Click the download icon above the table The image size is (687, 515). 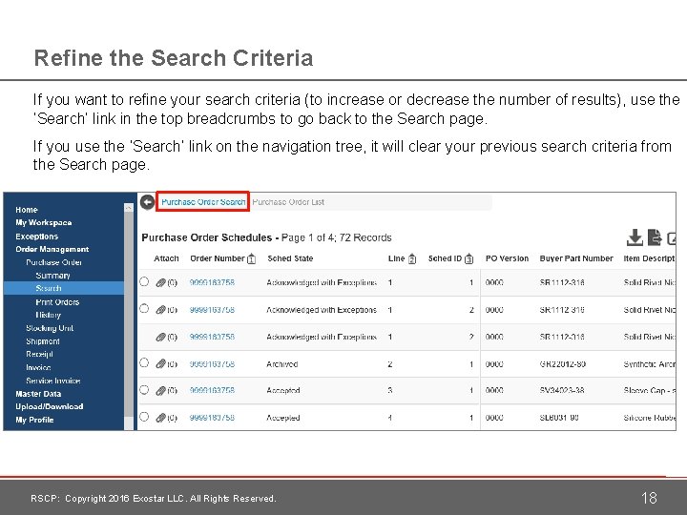pos(635,237)
